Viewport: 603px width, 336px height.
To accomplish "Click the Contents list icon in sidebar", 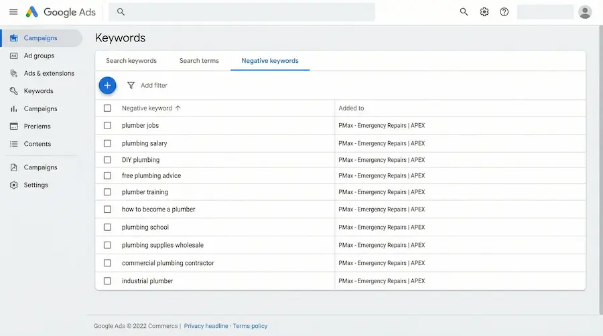I will coord(14,144).
